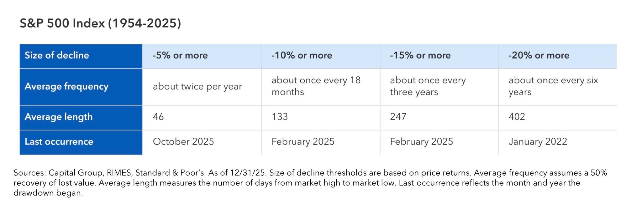Select the Size of decline header cell
Viewport: 642px width, 215px height.
(x=57, y=55)
